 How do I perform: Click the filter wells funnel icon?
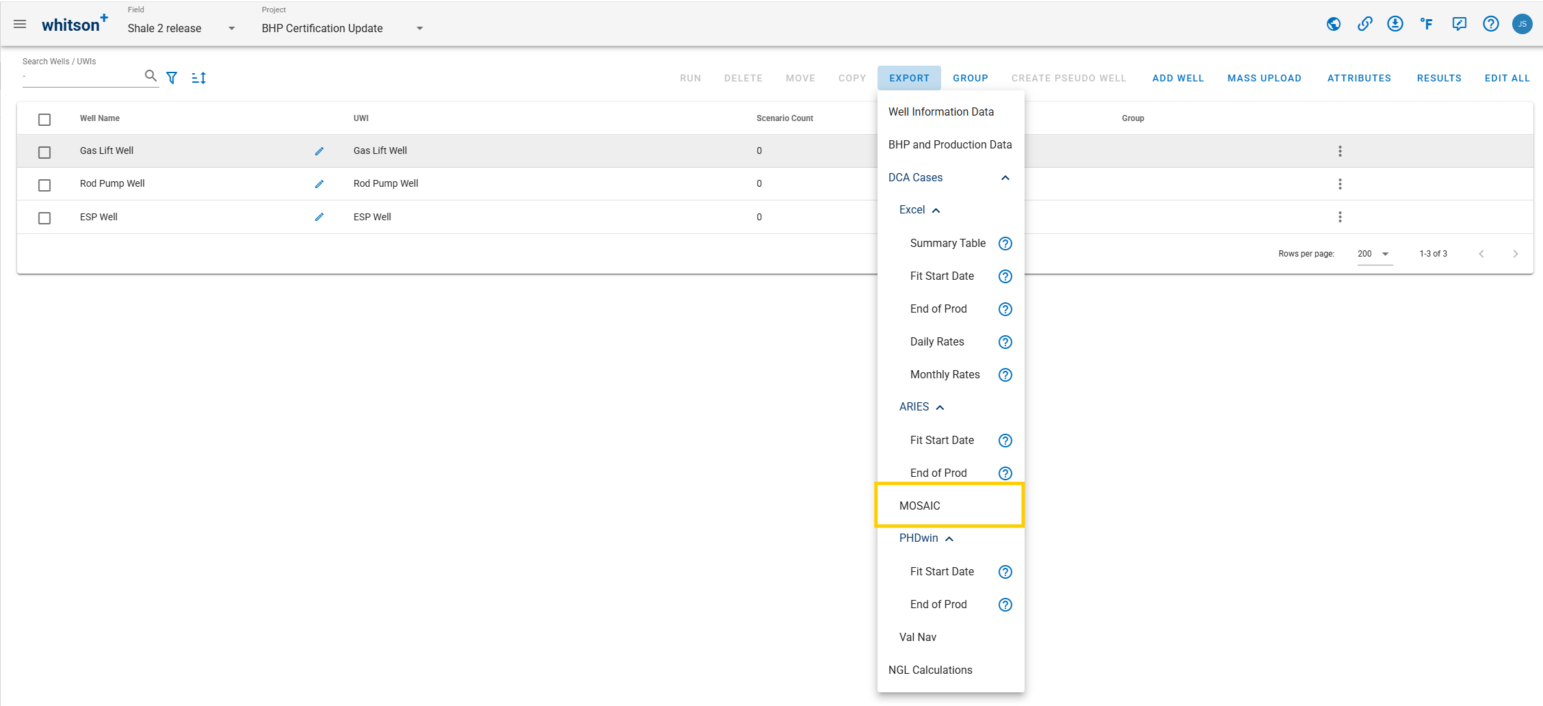tap(172, 78)
